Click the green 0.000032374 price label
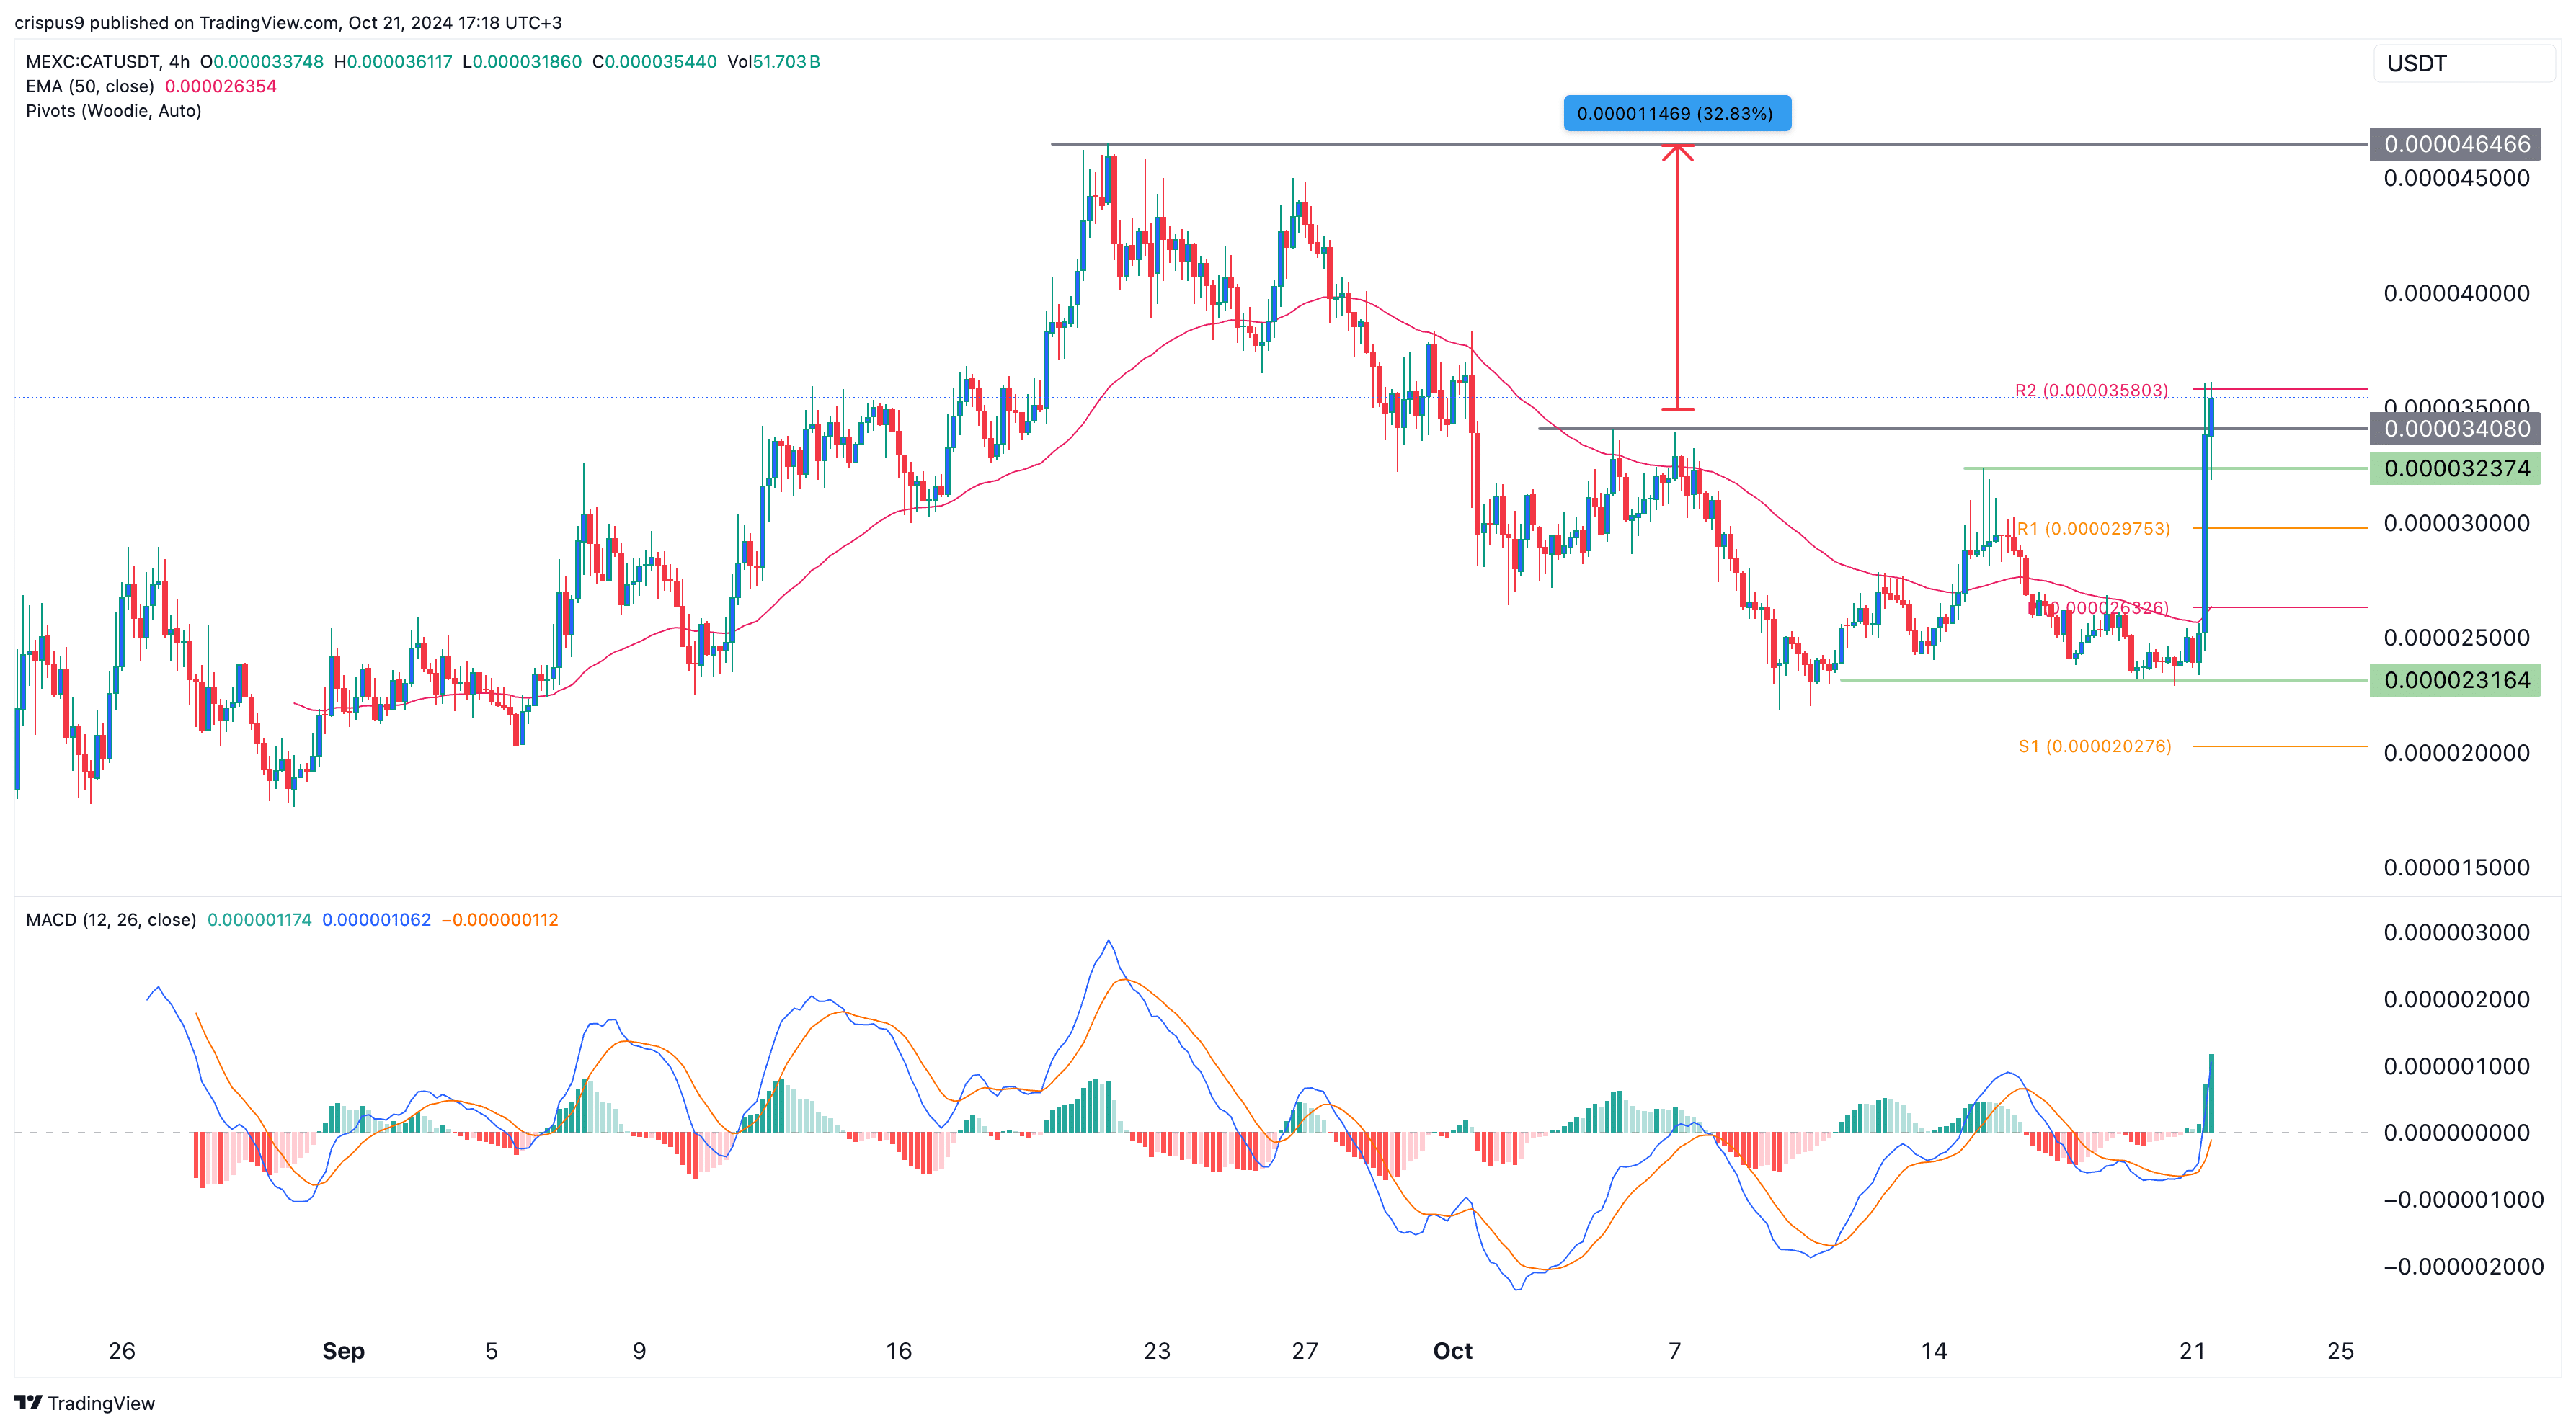 click(x=2455, y=468)
